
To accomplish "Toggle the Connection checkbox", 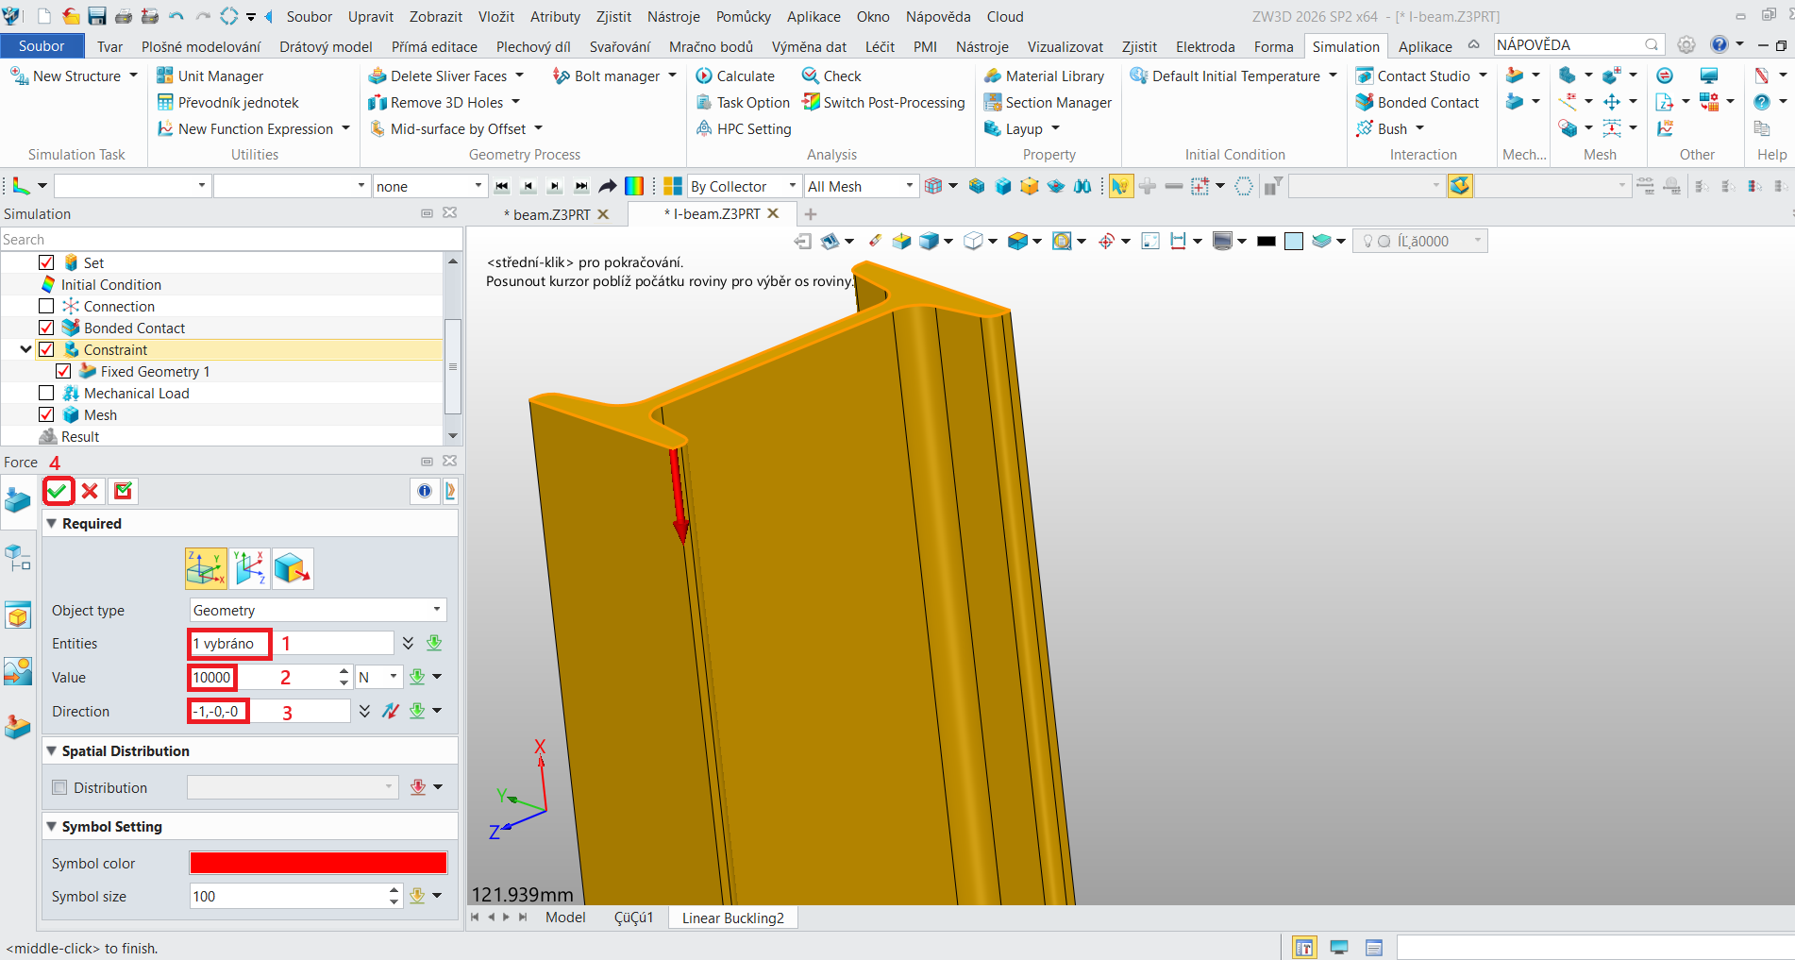I will pos(46,306).
